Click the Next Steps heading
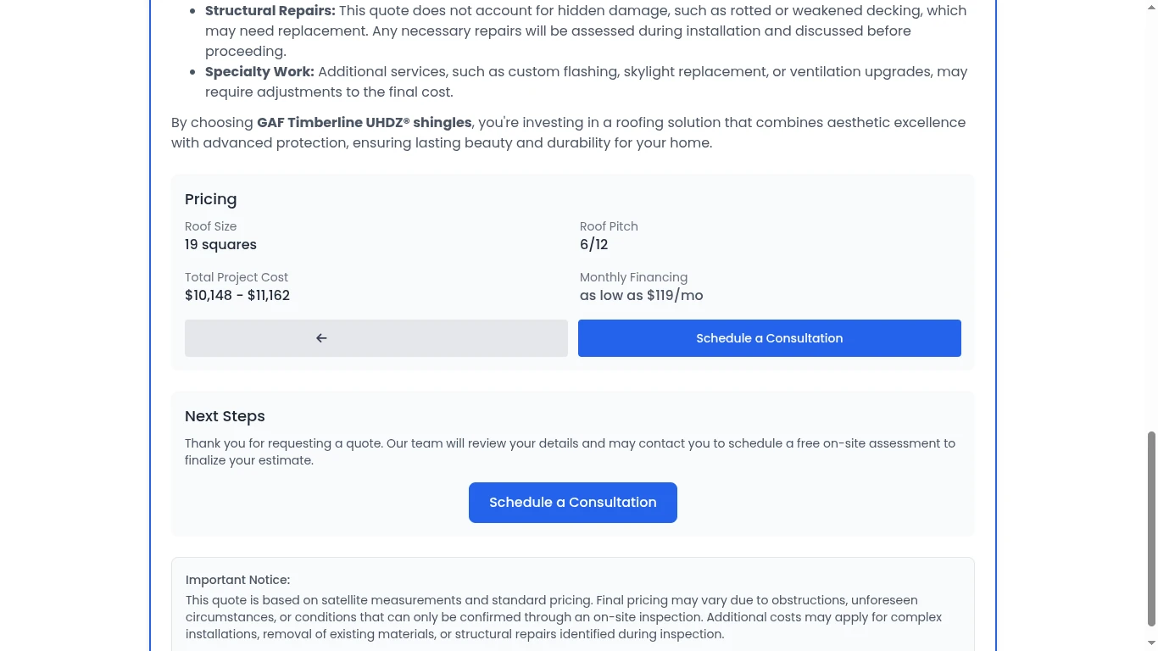The image size is (1158, 651). 225,416
